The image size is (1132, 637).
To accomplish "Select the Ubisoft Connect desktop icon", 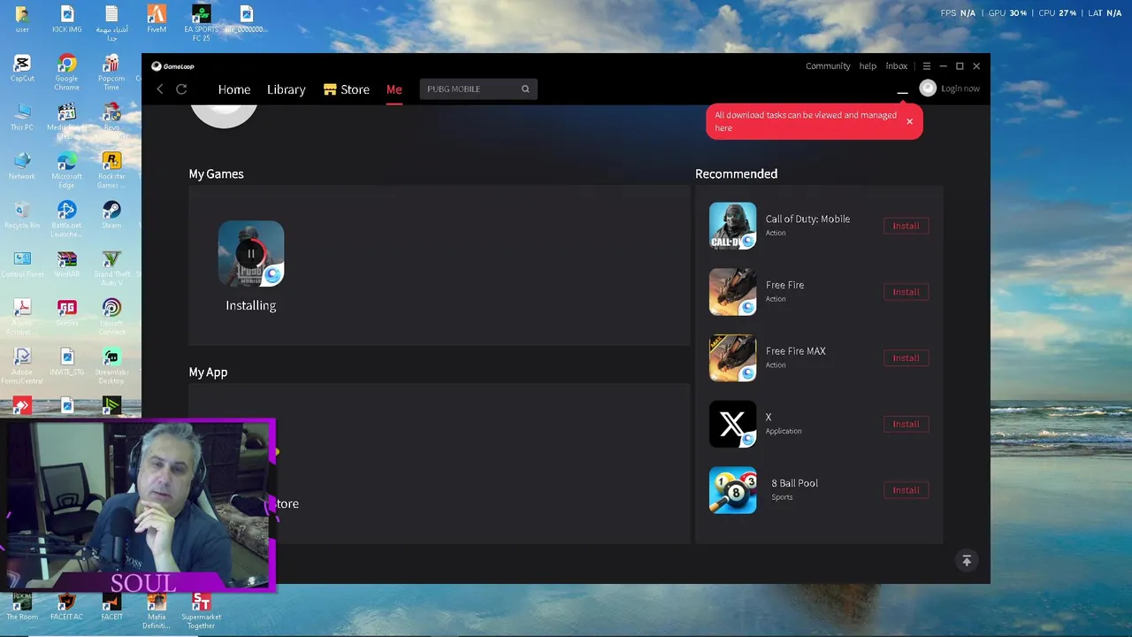I will pyautogui.click(x=111, y=317).
